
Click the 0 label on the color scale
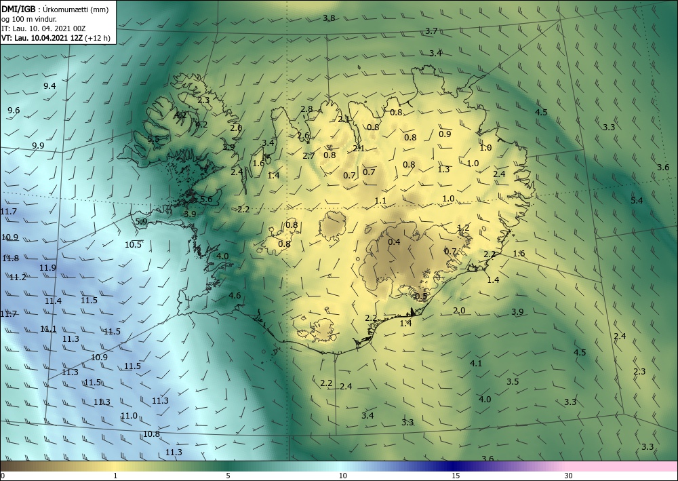click(x=3, y=476)
